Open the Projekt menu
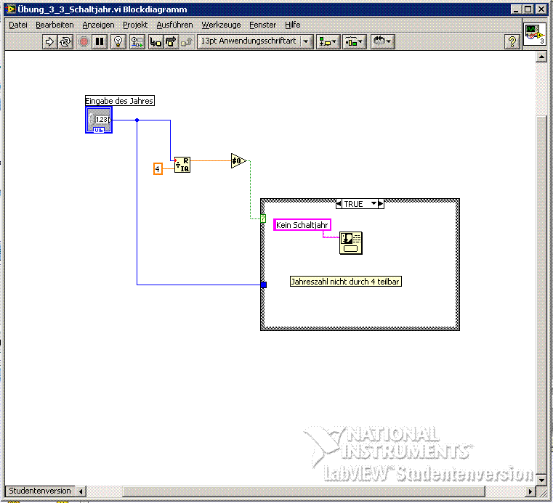The image size is (553, 503). tap(135, 25)
